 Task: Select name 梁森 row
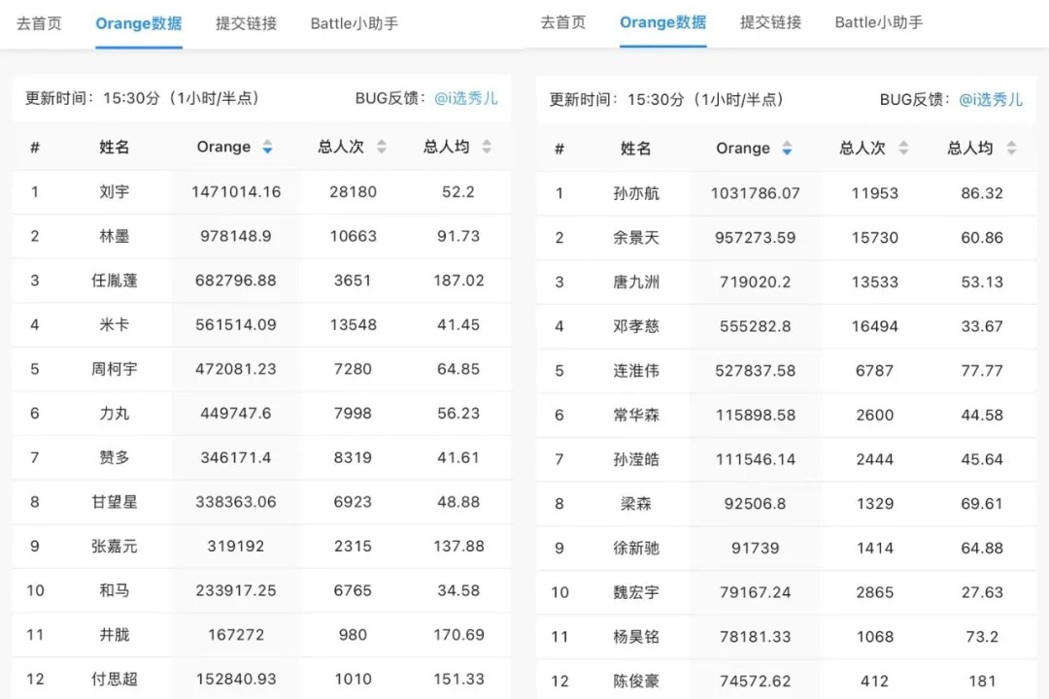coord(636,504)
